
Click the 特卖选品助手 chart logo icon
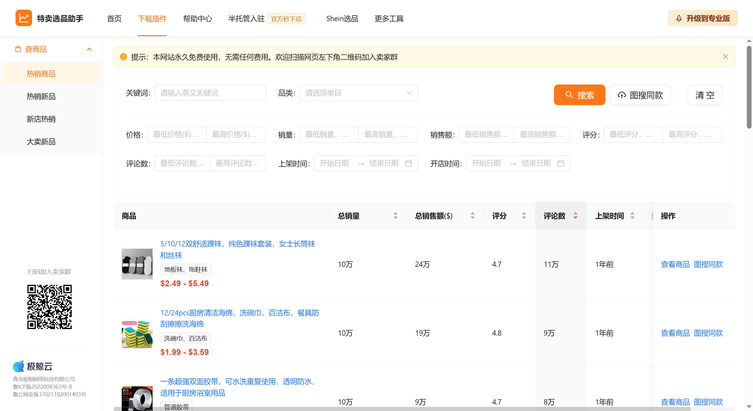coord(24,18)
